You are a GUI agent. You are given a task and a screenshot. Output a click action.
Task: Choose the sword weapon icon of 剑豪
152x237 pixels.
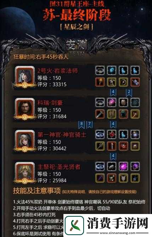[100, 114]
